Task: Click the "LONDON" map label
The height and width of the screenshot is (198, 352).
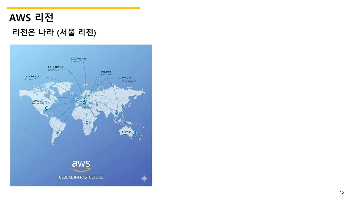Action: click(x=38, y=101)
